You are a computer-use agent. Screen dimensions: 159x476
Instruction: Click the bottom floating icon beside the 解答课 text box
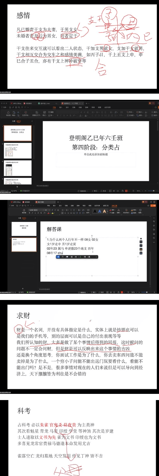coord(141,253)
